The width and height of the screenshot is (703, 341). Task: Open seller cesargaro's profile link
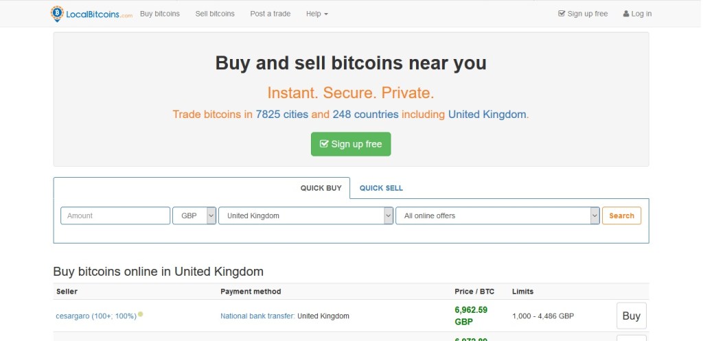pos(96,316)
